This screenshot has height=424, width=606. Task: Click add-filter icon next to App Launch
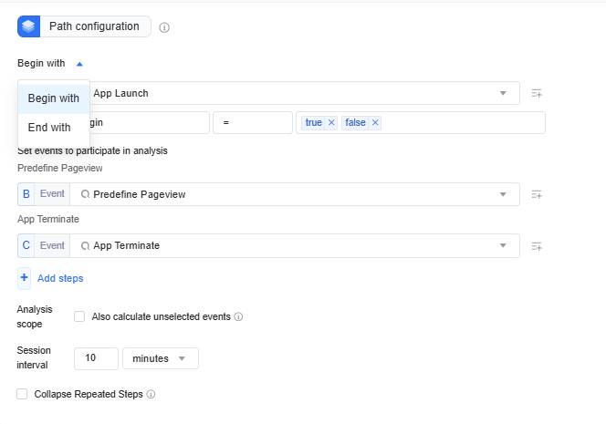537,93
